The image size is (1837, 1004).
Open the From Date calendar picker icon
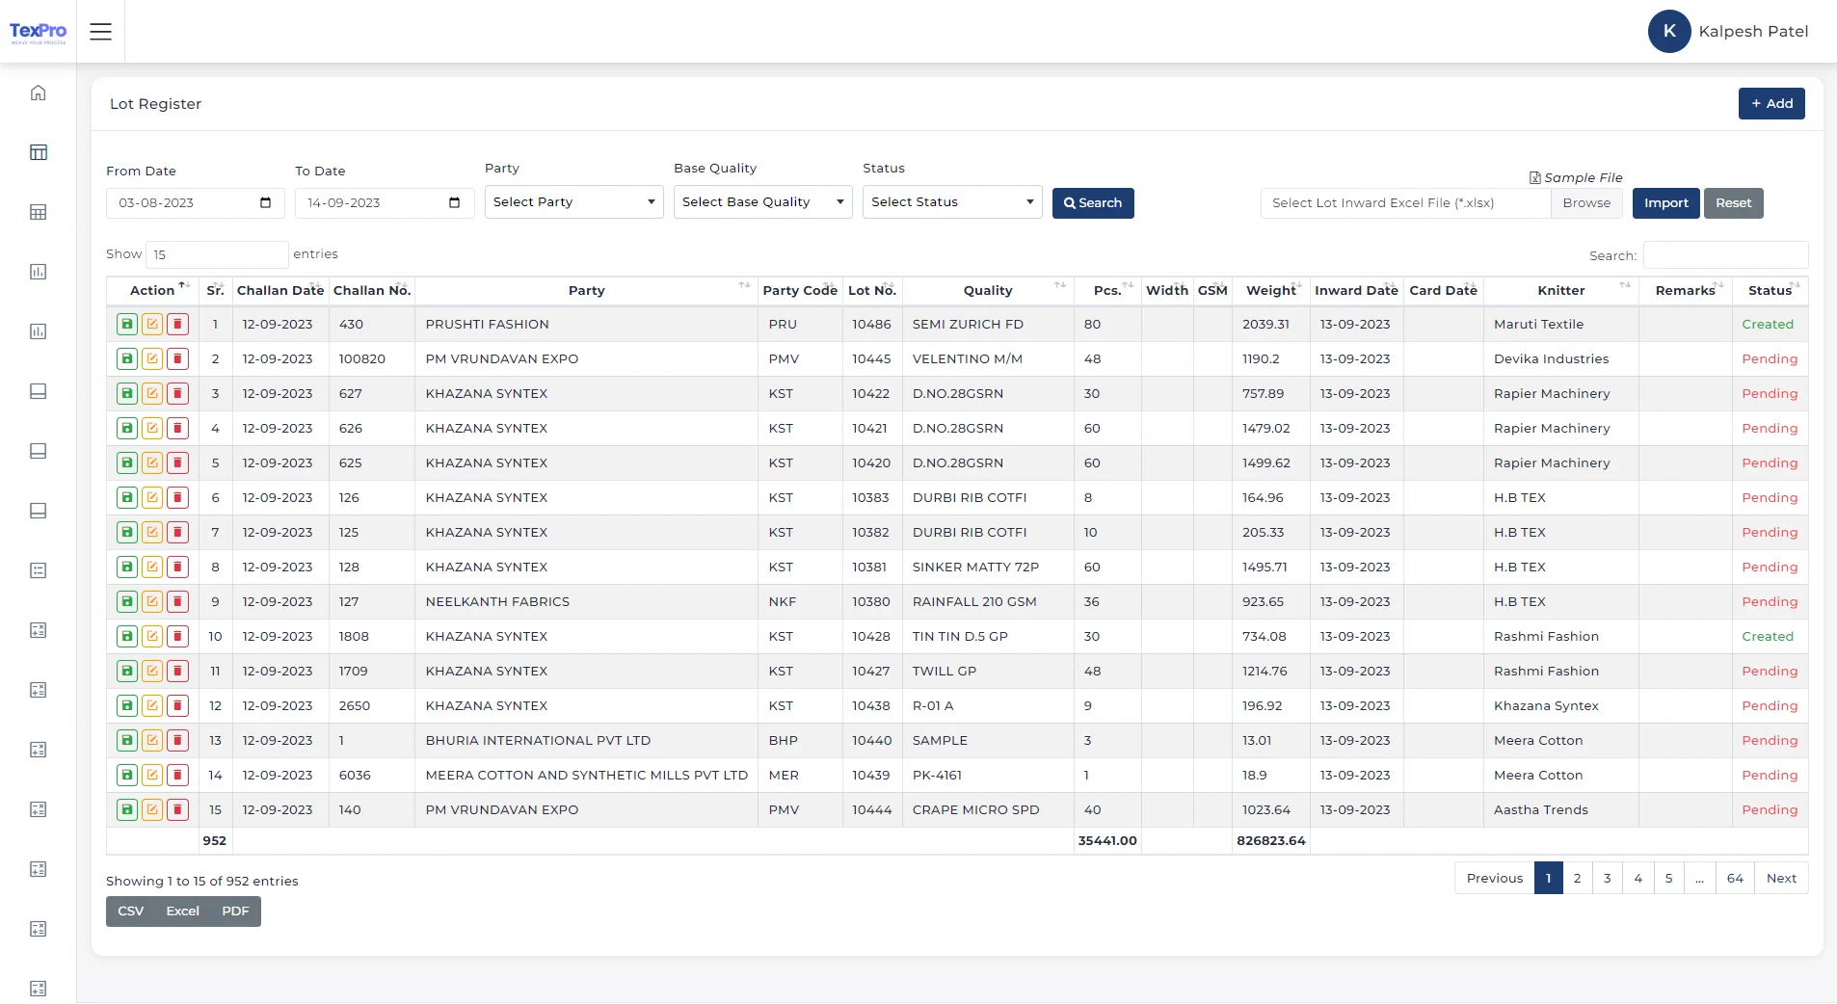coord(265,203)
